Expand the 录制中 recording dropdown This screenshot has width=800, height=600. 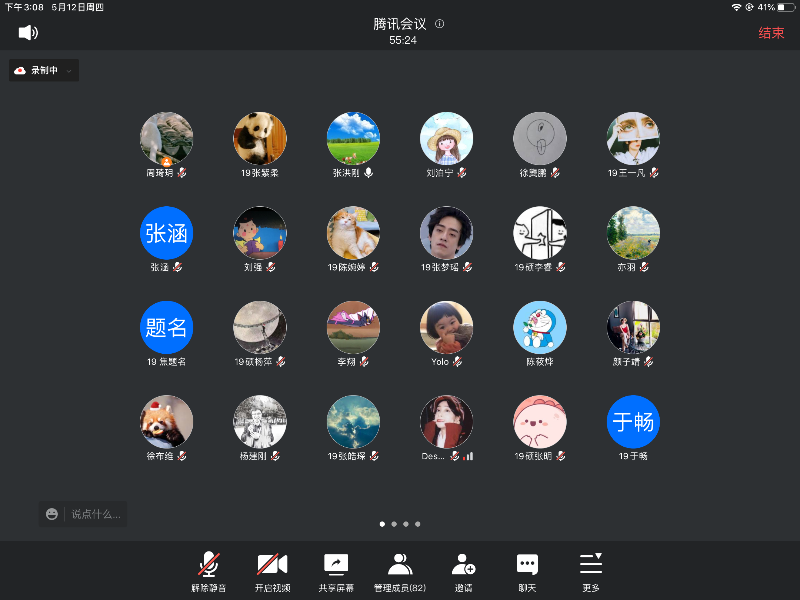[x=44, y=70]
